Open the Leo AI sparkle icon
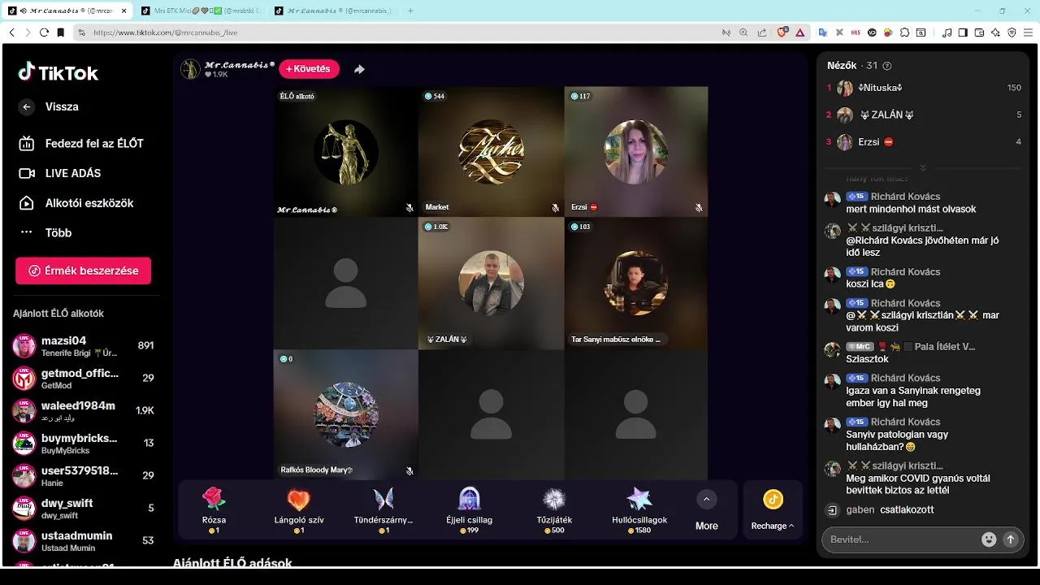 click(x=995, y=32)
